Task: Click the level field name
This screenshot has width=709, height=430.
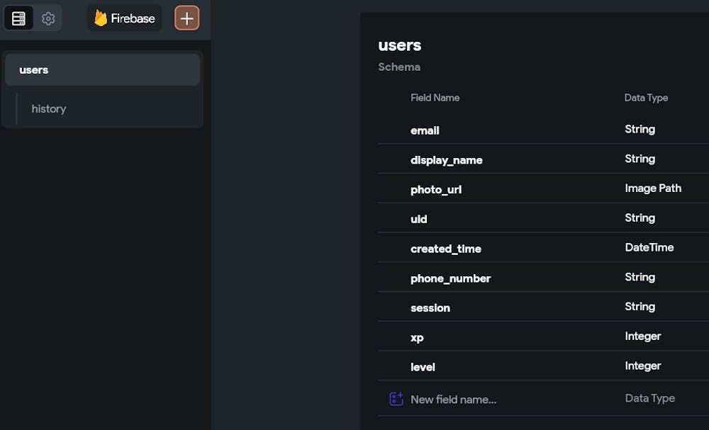Action: click(x=423, y=367)
